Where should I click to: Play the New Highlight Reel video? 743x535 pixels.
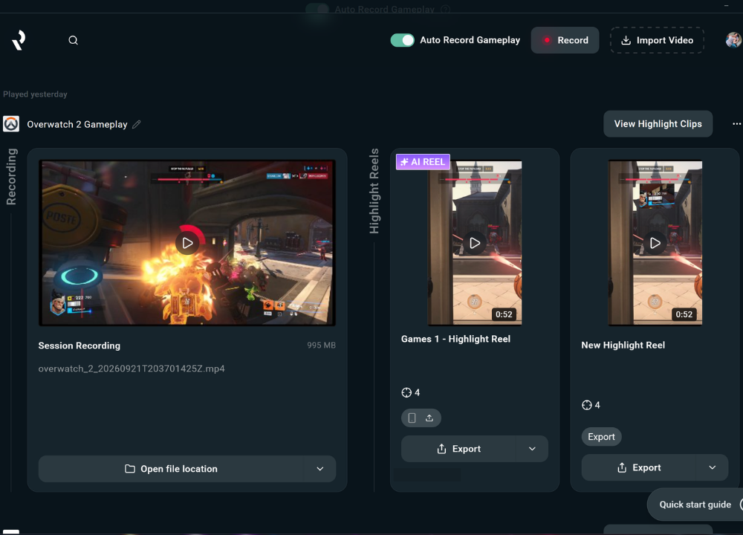(x=655, y=243)
